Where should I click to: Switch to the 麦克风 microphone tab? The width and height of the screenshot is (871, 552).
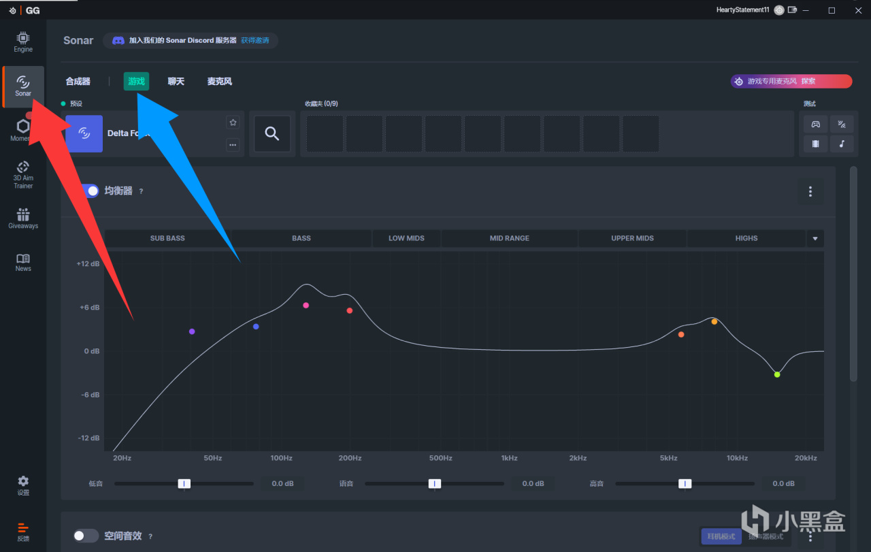220,81
